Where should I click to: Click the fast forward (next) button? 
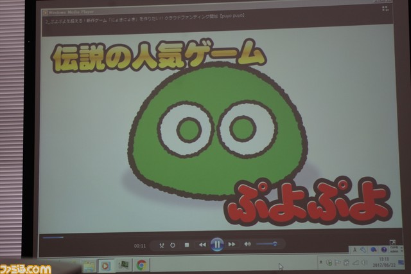[232, 244]
